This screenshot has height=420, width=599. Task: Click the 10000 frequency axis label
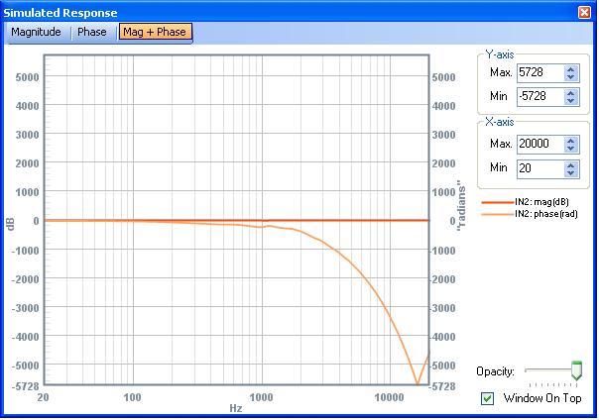[389, 397]
